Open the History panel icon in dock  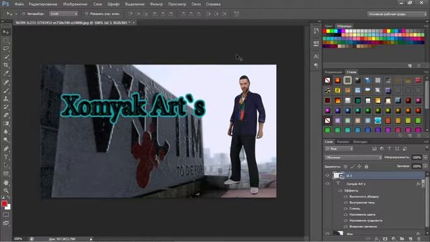[316, 31]
